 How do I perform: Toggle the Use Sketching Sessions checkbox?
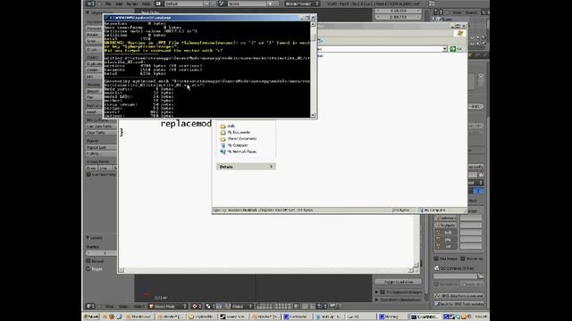[88, 175]
